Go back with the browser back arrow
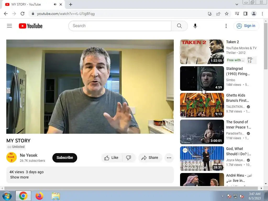The image size is (268, 201). pos(6,14)
